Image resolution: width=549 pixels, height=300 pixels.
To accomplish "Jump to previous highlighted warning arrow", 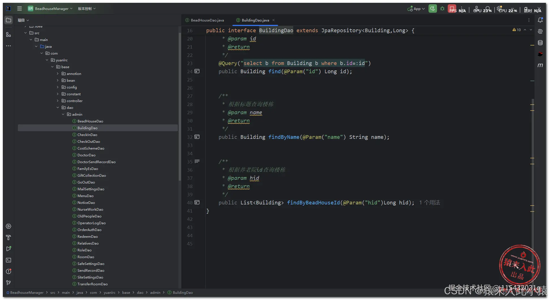I will [525, 30].
